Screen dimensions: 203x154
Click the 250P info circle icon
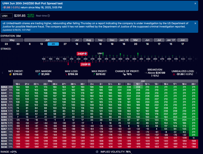pos(89,64)
